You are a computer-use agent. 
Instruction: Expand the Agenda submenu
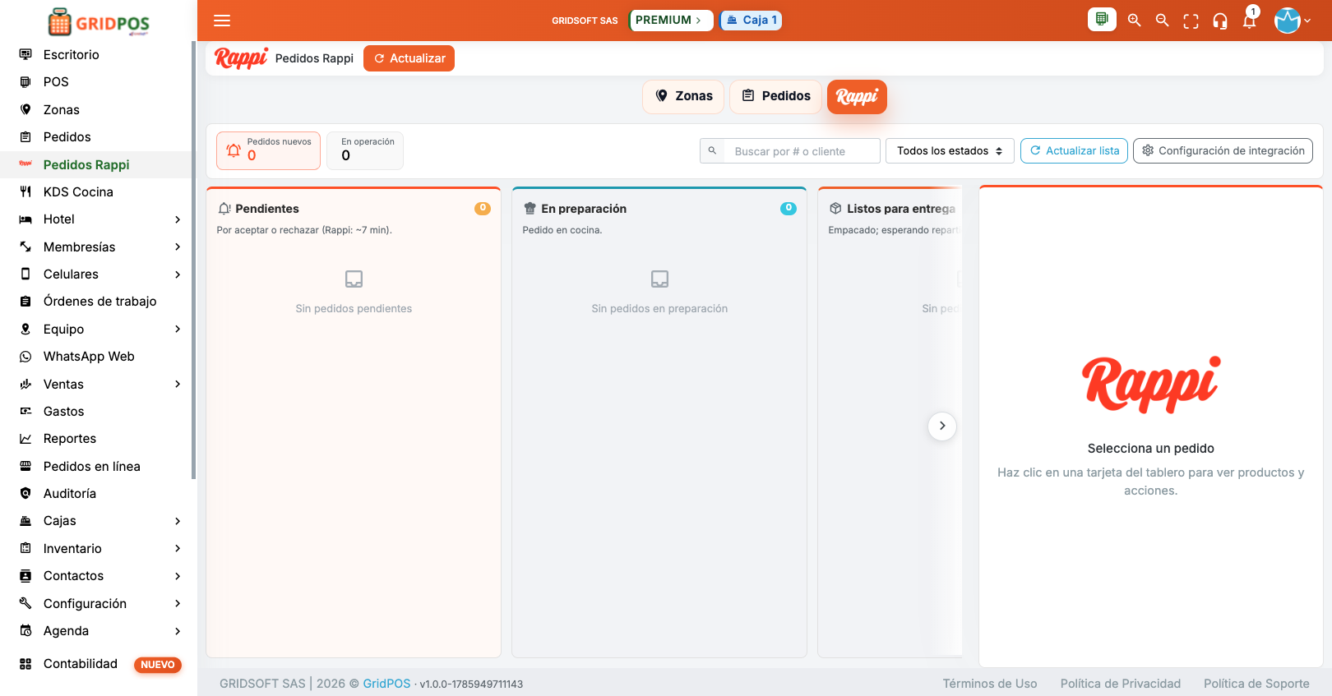(178, 631)
